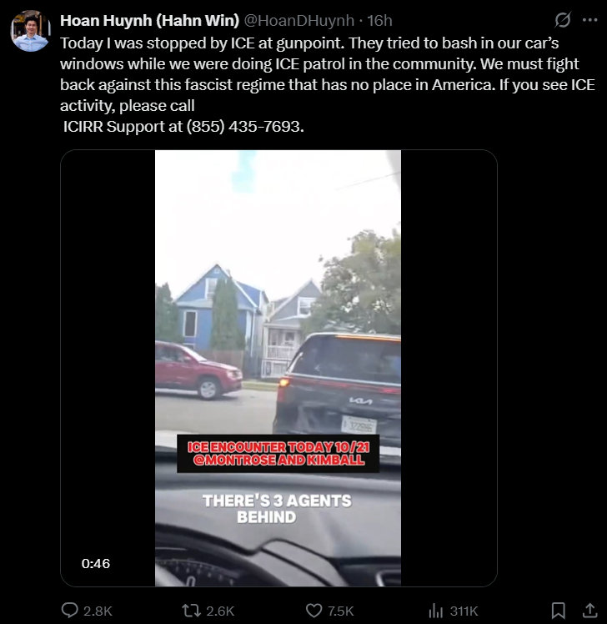
Task: Click the red ICE ENCOUNTER caption overlay
Action: 278,454
